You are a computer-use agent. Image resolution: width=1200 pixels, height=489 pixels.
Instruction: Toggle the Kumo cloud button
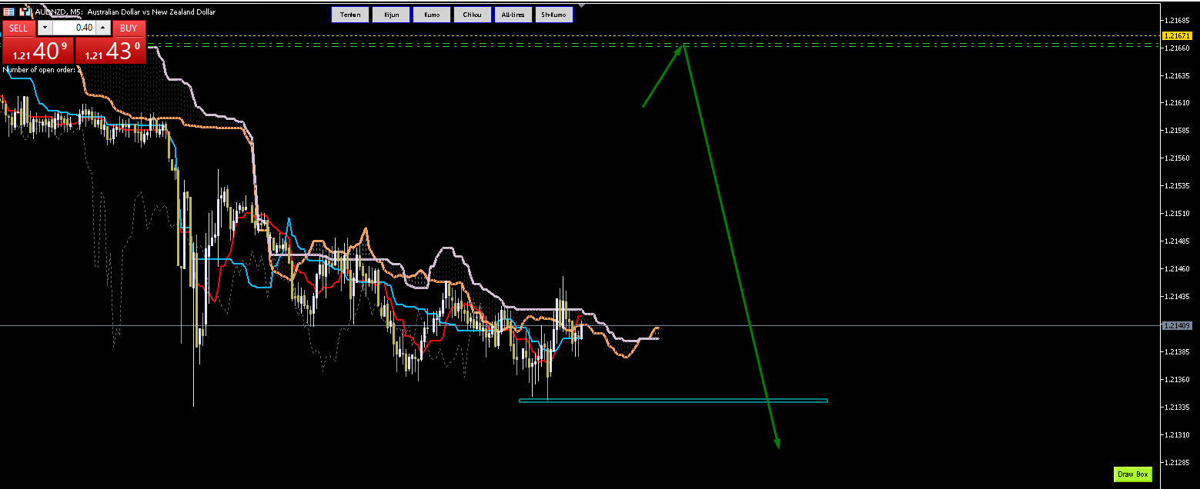(x=432, y=15)
